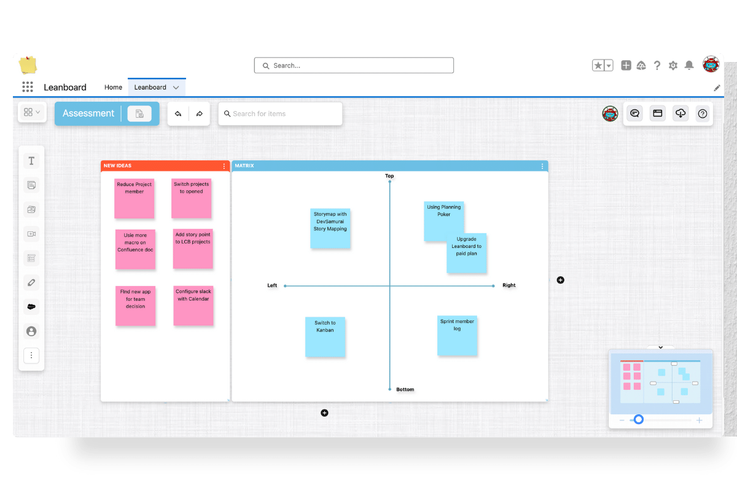
Task: Click the undo arrow
Action: 178,113
